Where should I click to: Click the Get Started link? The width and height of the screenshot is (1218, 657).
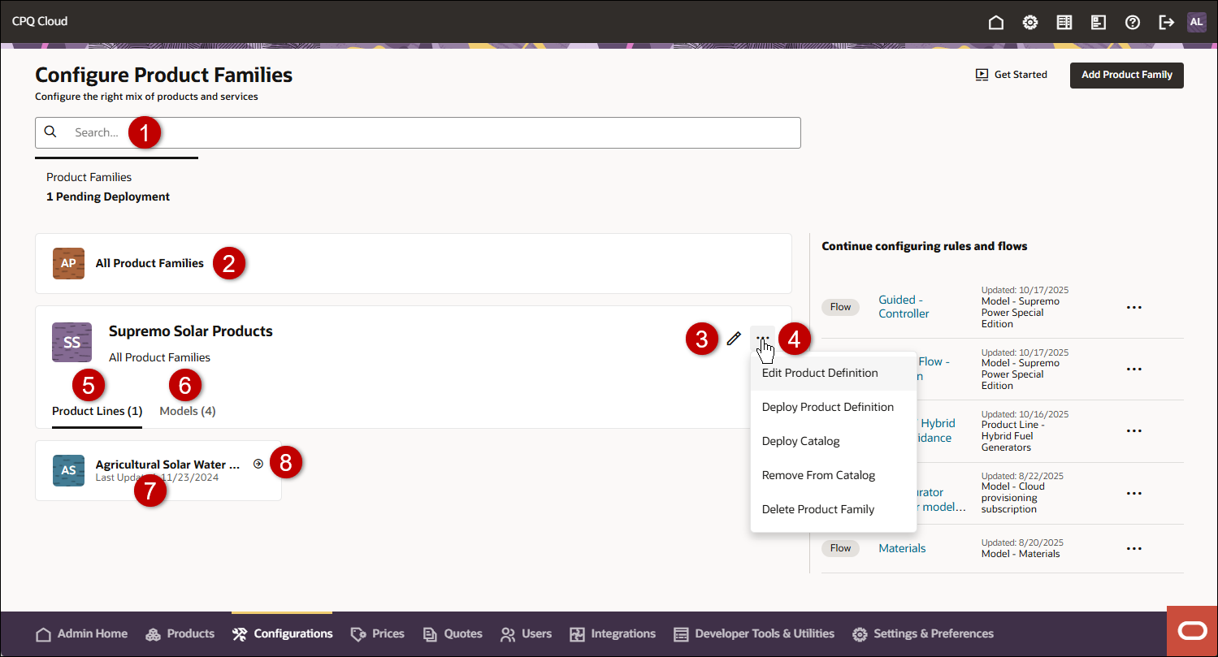point(1012,75)
